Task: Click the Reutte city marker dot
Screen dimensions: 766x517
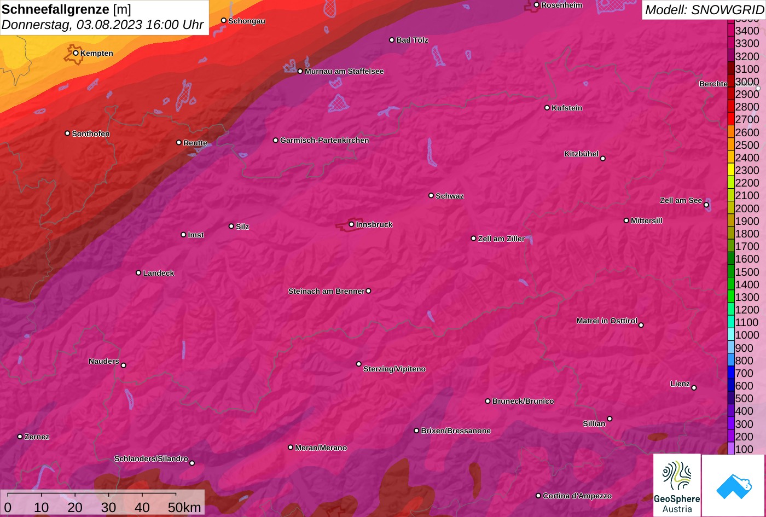Action: (x=179, y=142)
